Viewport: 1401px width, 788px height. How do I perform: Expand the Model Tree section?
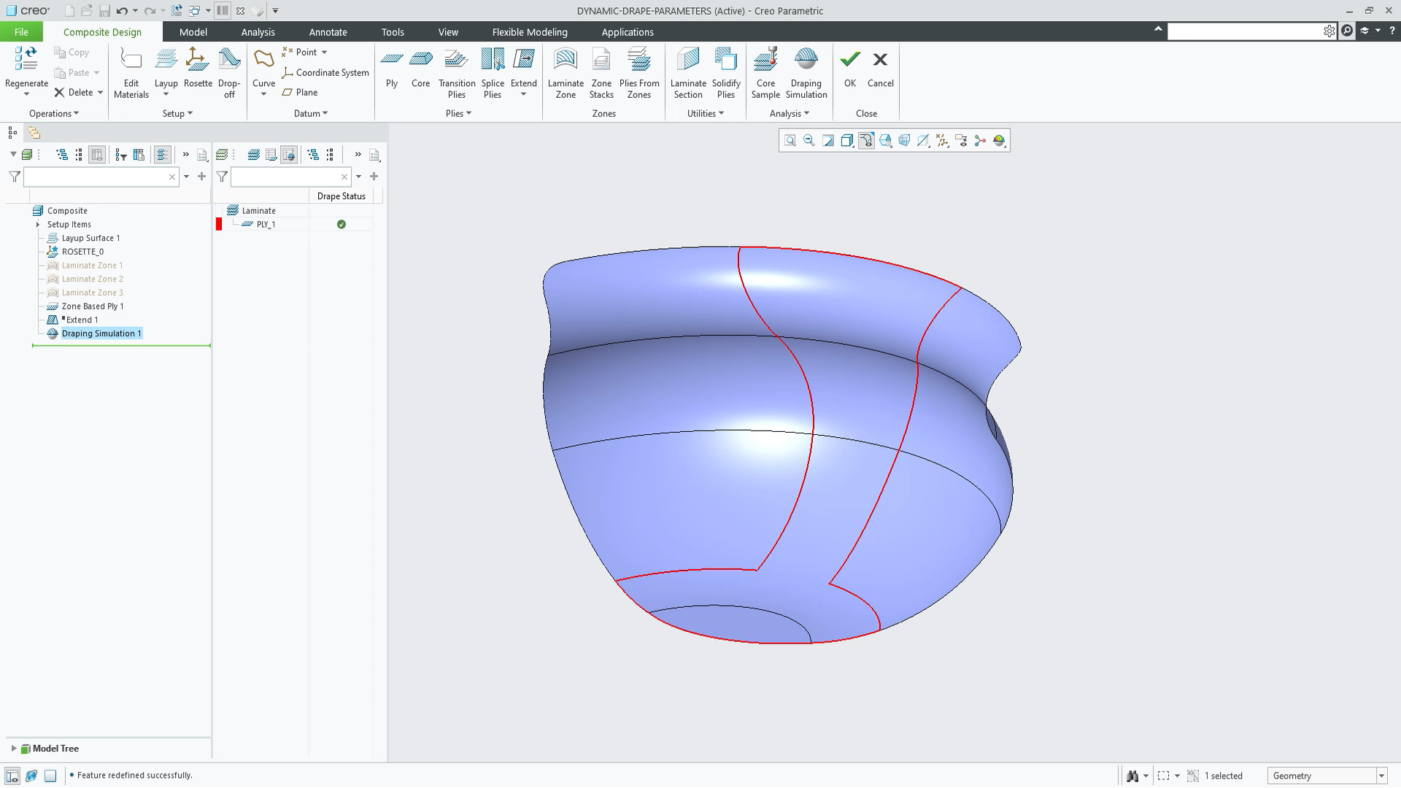[13, 749]
